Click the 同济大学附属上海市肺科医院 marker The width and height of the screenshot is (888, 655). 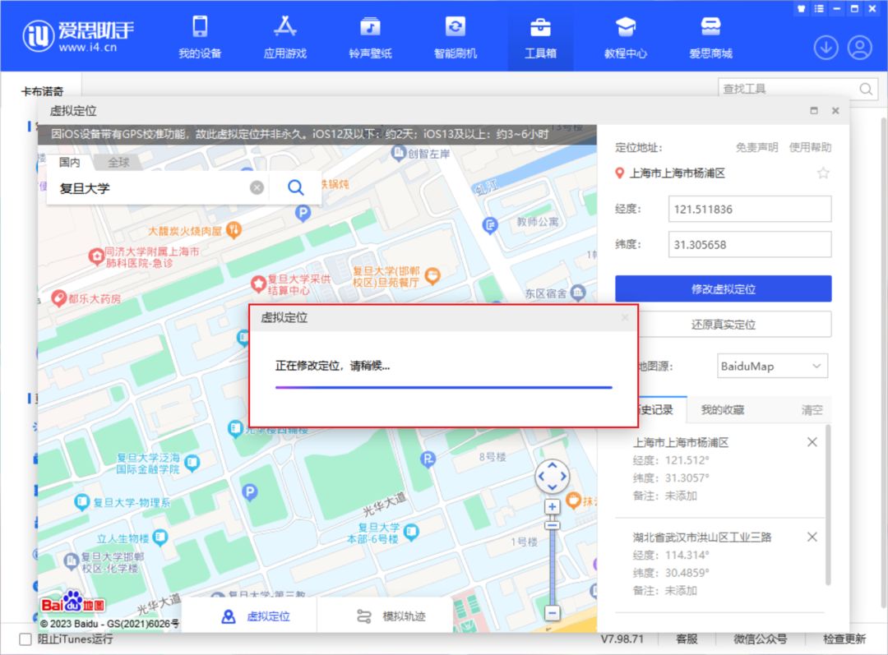click(96, 256)
